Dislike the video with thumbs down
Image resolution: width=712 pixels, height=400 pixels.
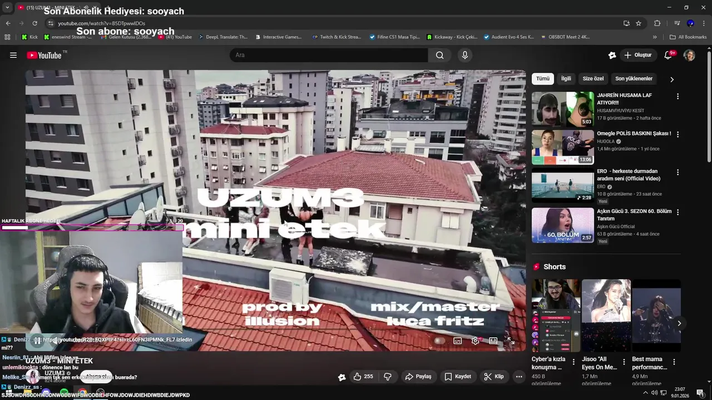(x=388, y=377)
